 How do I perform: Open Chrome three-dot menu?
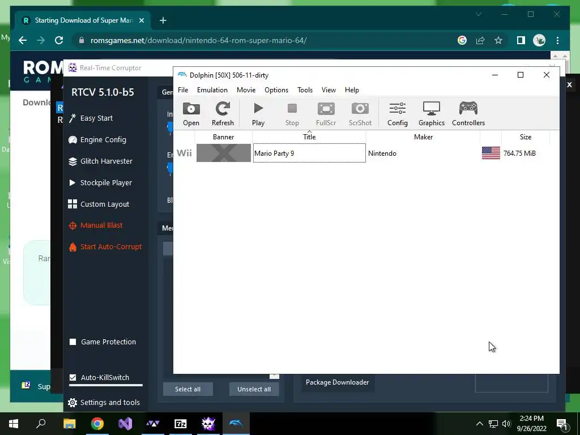557,40
